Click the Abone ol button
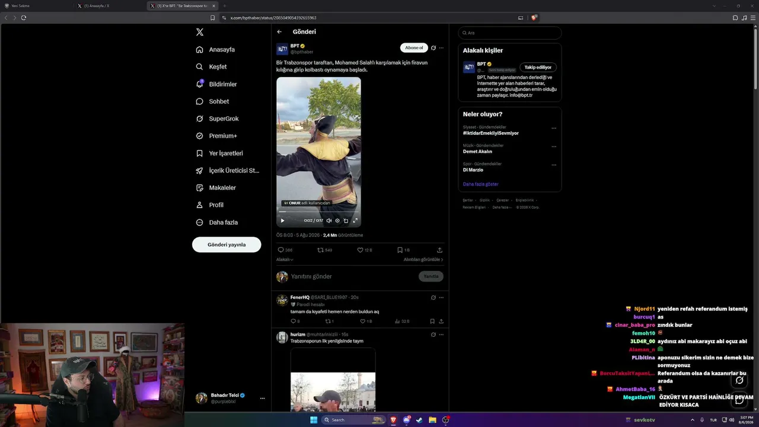The width and height of the screenshot is (759, 427). 414,47
